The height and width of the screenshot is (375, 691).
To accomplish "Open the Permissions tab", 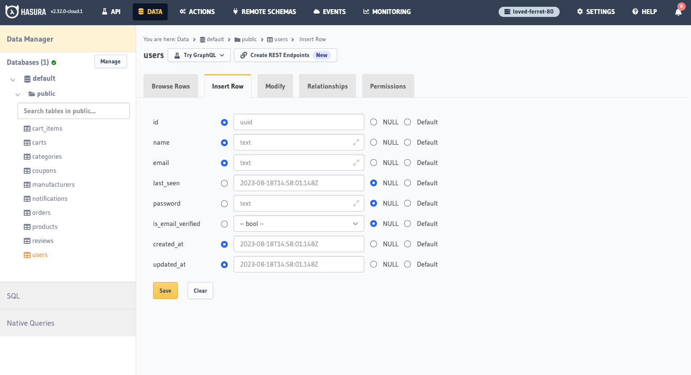I will (x=388, y=86).
